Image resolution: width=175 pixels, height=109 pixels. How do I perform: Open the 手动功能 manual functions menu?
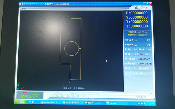[145, 68]
